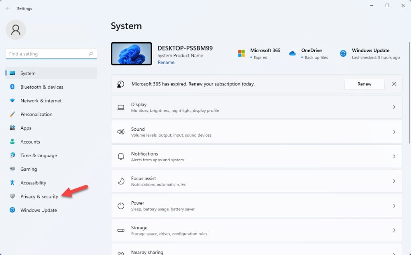Click the back arrow in title bar
Screen dimensions: 411x255
(8, 8)
